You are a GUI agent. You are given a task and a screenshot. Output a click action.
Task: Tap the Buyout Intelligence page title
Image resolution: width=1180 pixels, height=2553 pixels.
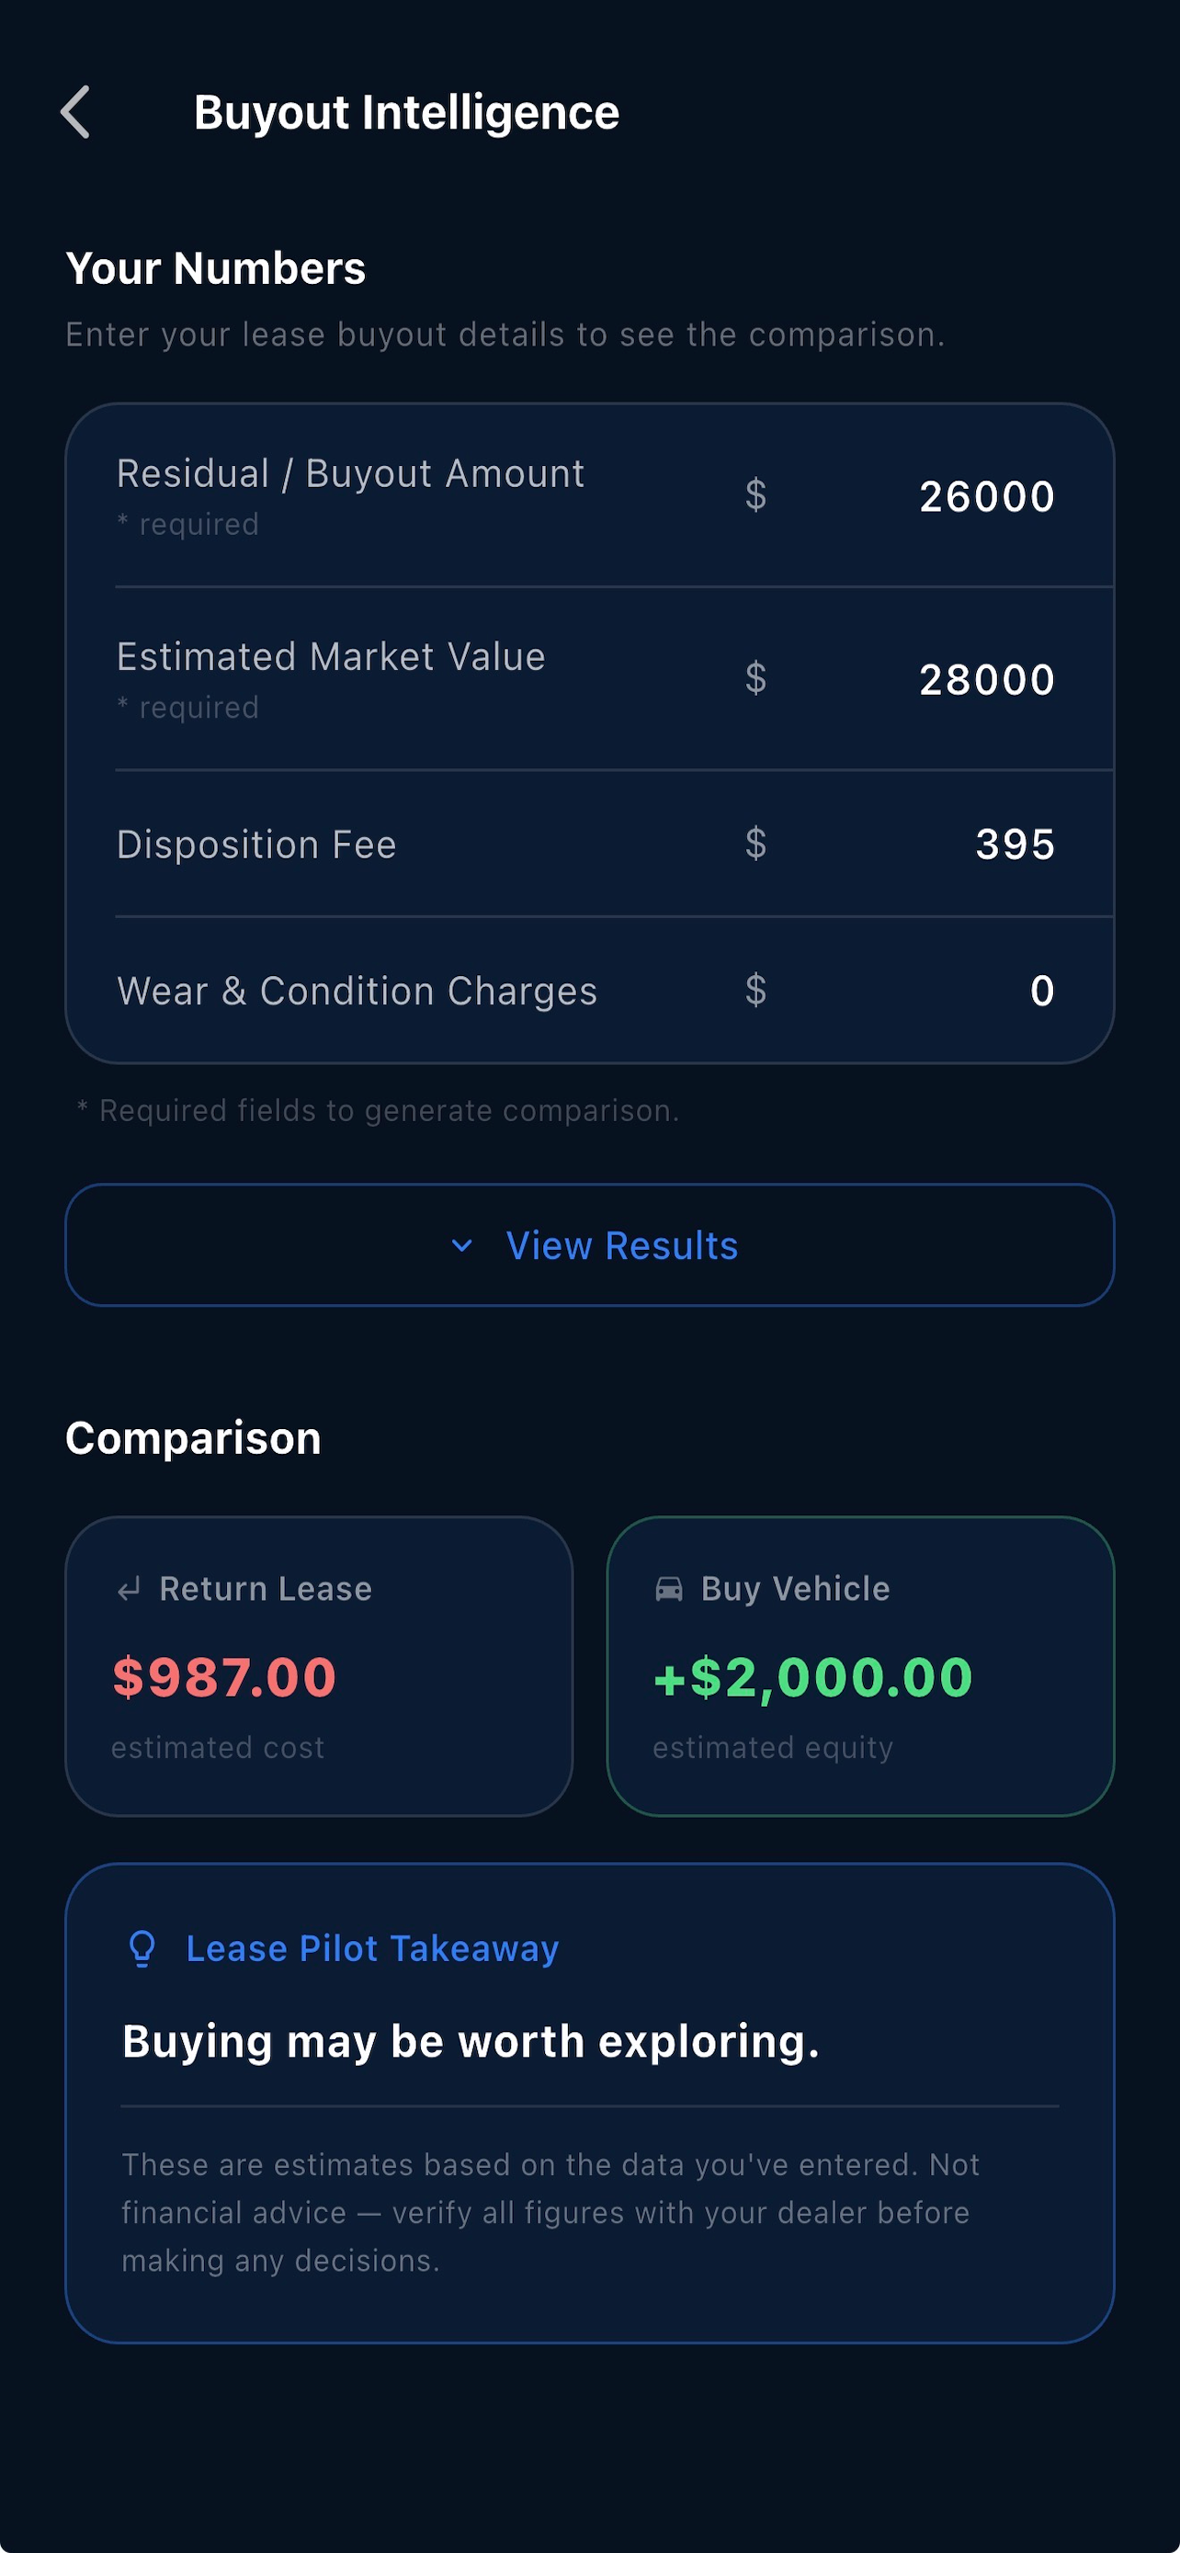point(406,112)
